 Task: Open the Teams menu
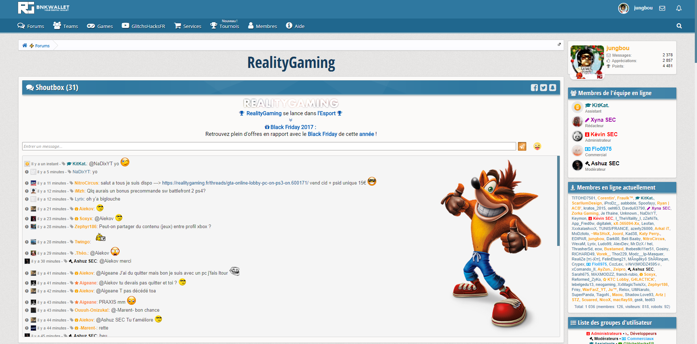(x=66, y=26)
